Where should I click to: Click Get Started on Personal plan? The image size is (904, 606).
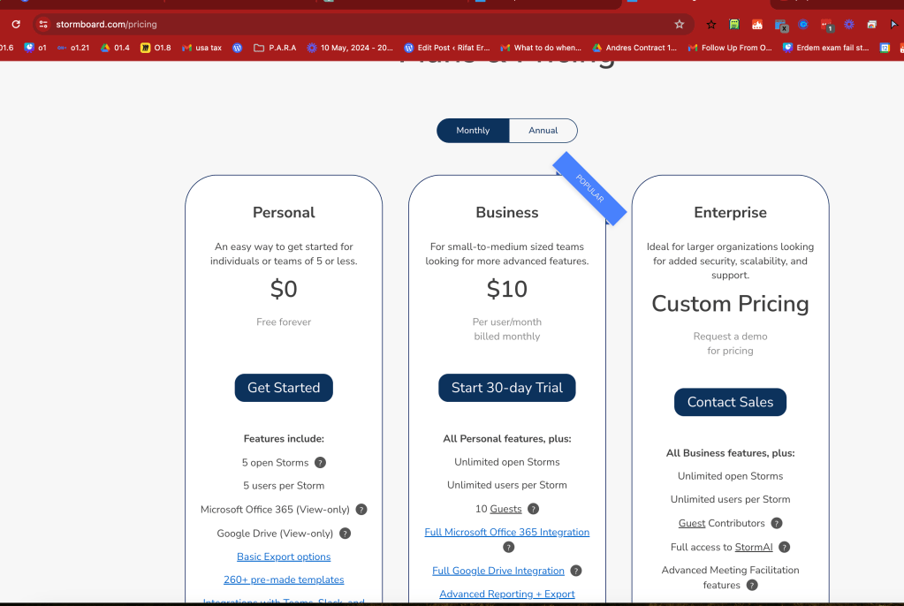tap(284, 388)
